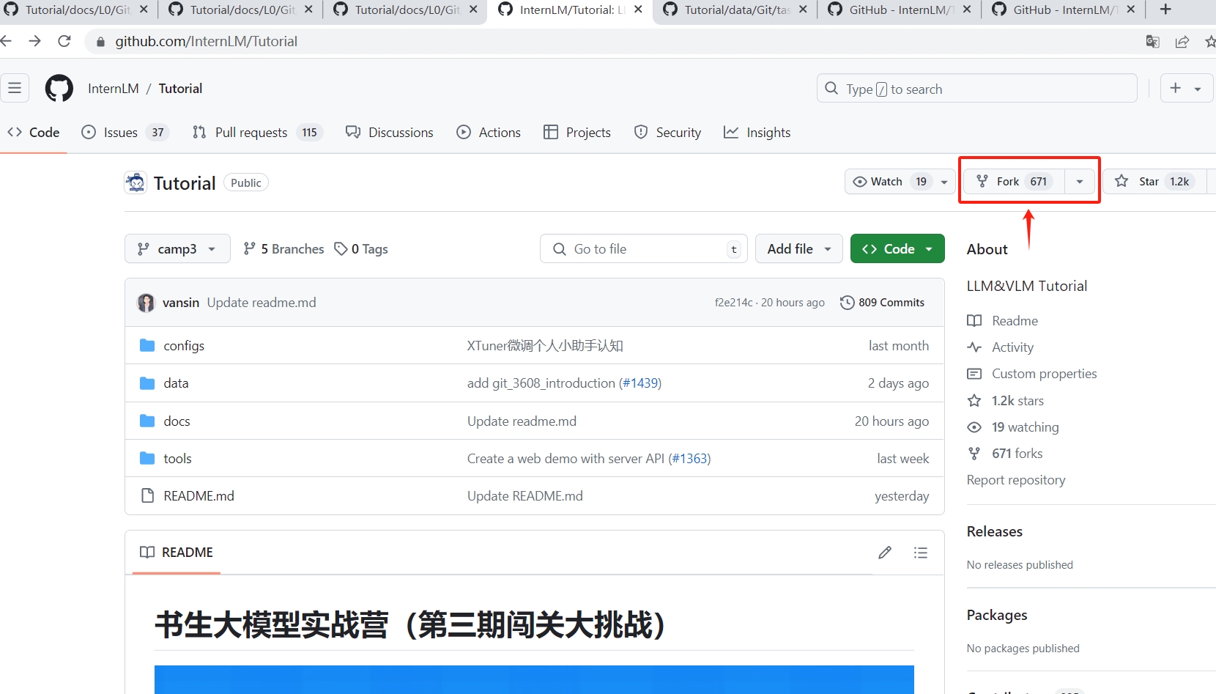1216x694 pixels.
Task: Click the Update readme.md commit message
Action: point(262,303)
